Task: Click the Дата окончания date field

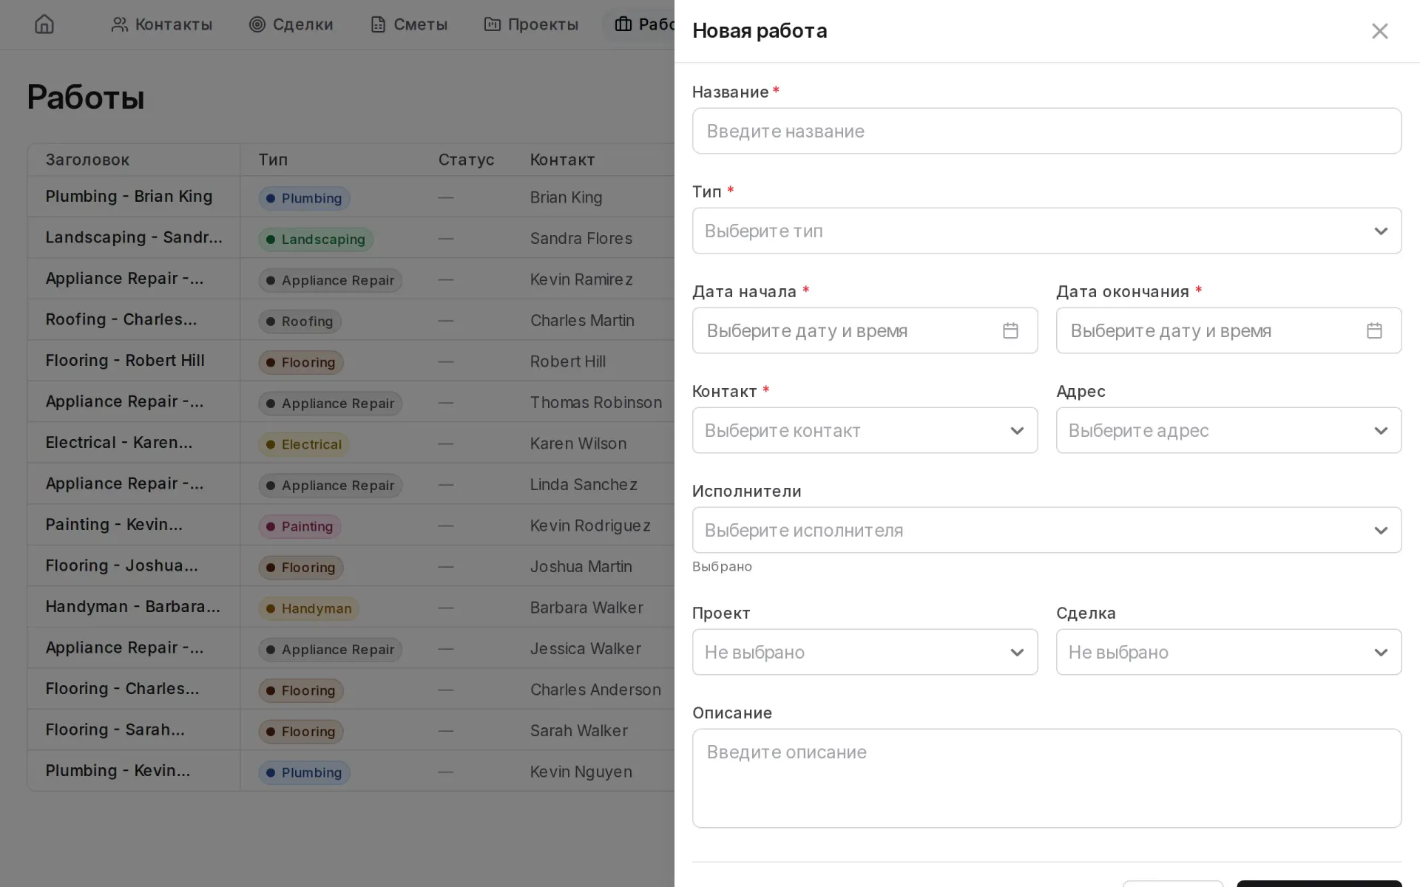Action: 1228,330
